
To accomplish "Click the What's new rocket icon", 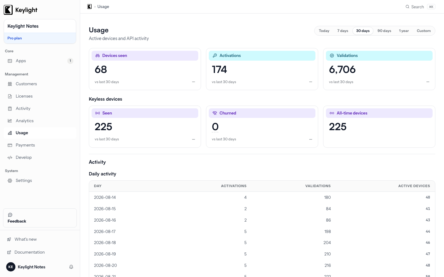I will [x=9, y=239].
